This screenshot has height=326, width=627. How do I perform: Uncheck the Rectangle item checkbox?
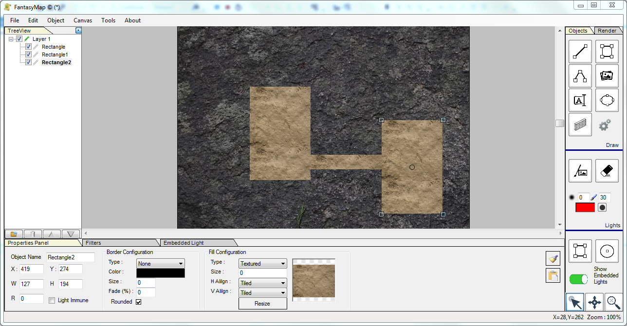[28, 47]
